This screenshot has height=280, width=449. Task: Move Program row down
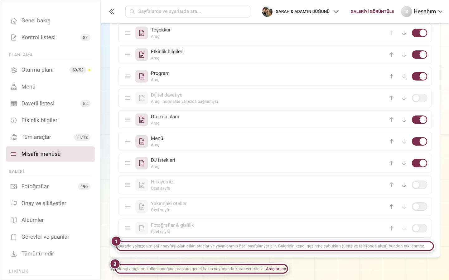(x=404, y=77)
